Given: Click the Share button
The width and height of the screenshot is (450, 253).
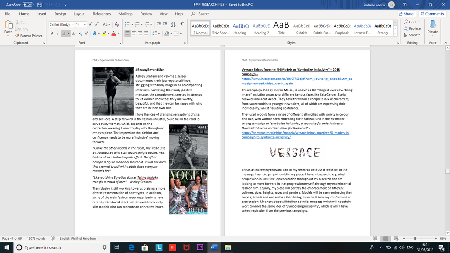Looking at the screenshot, I should tap(406, 14).
